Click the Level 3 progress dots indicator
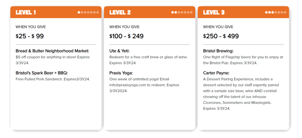302x138 pixels. point(276,12)
